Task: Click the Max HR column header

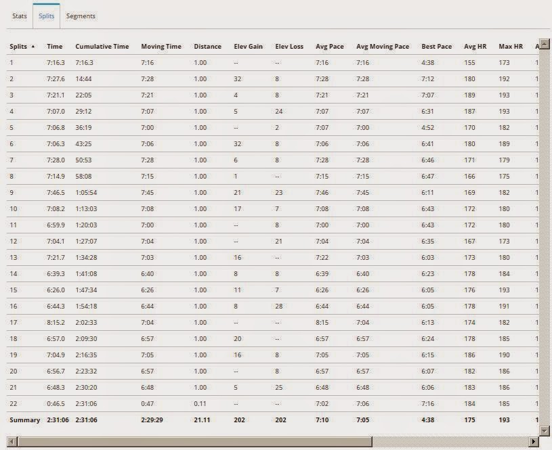Action: pyautogui.click(x=511, y=47)
